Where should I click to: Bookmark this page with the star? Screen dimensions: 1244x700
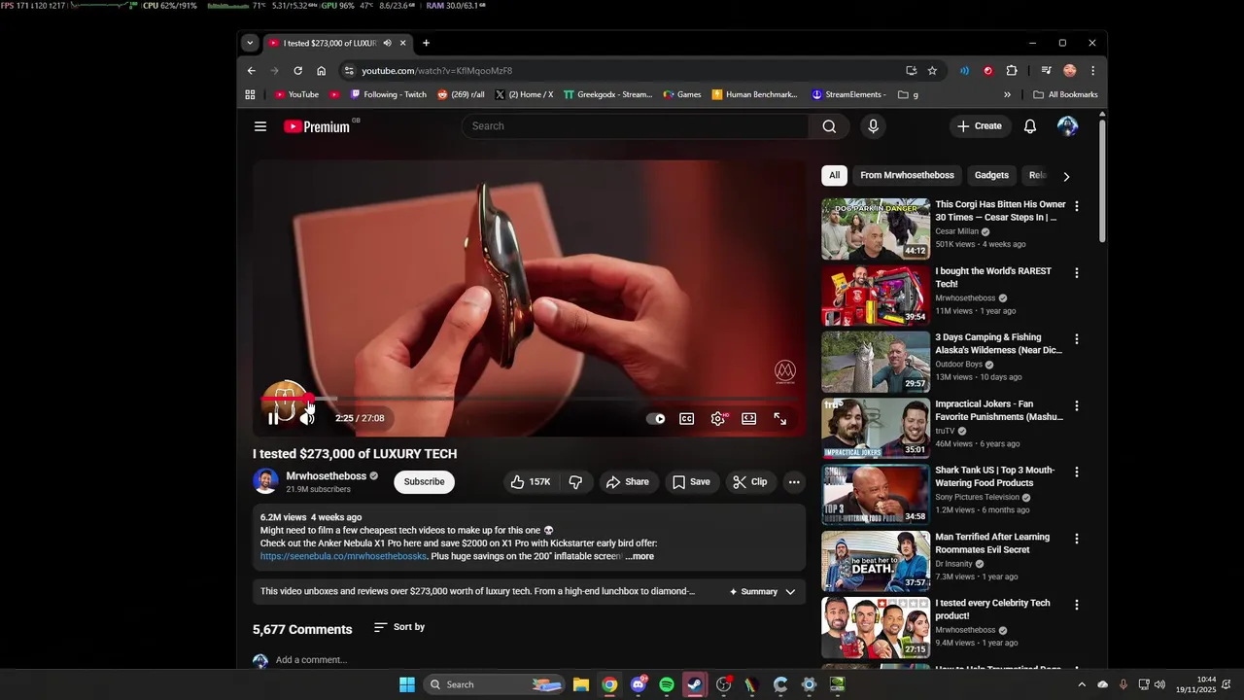932,71
